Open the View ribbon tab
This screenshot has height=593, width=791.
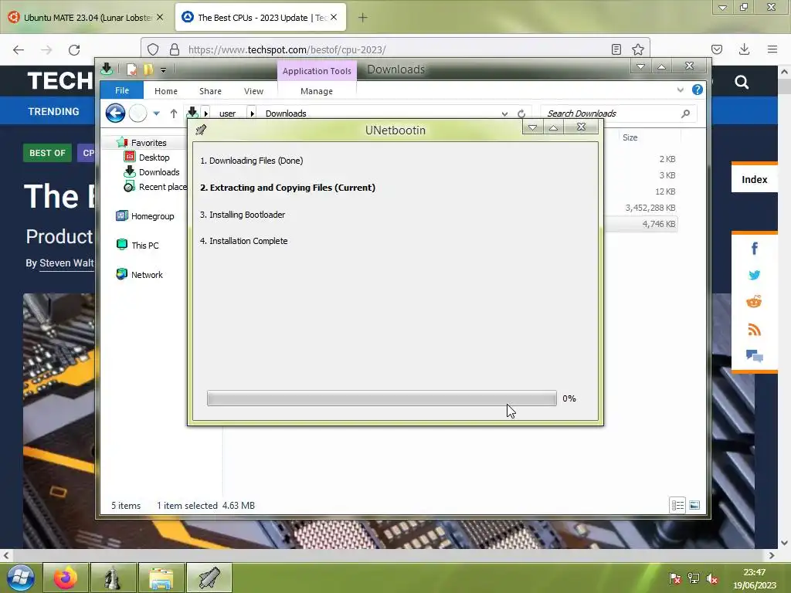[x=253, y=91]
